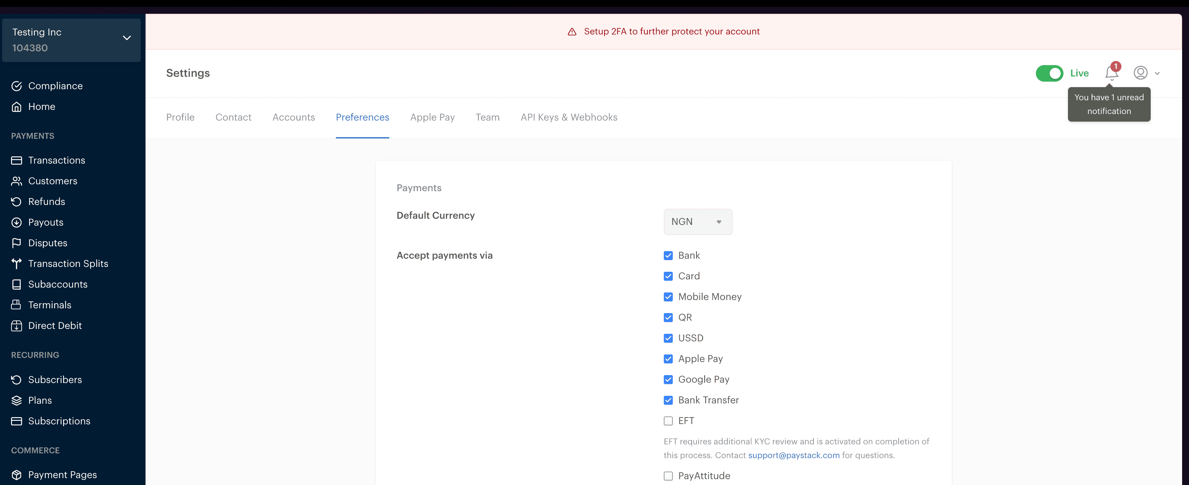Viewport: 1189px width, 485px height.
Task: Click the Direct Debit icon
Action: pos(17,326)
